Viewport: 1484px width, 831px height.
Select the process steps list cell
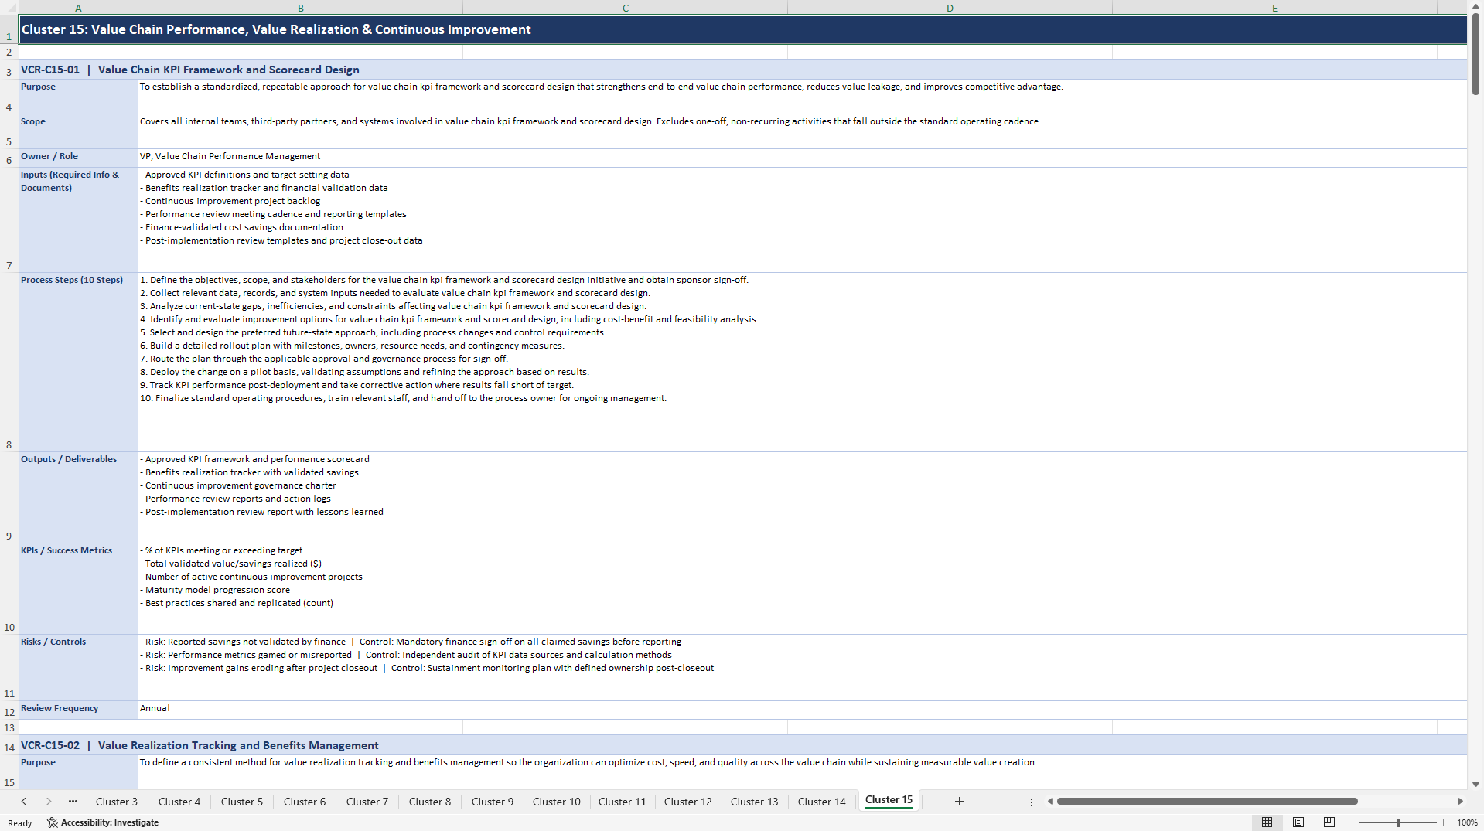[x=803, y=362]
